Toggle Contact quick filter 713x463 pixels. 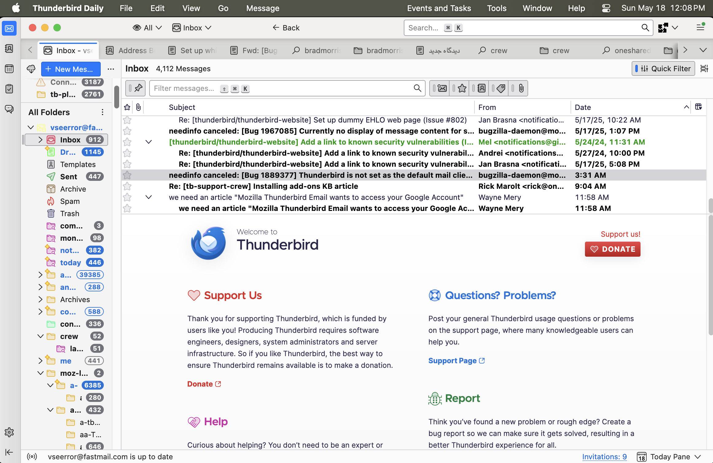[x=479, y=88]
